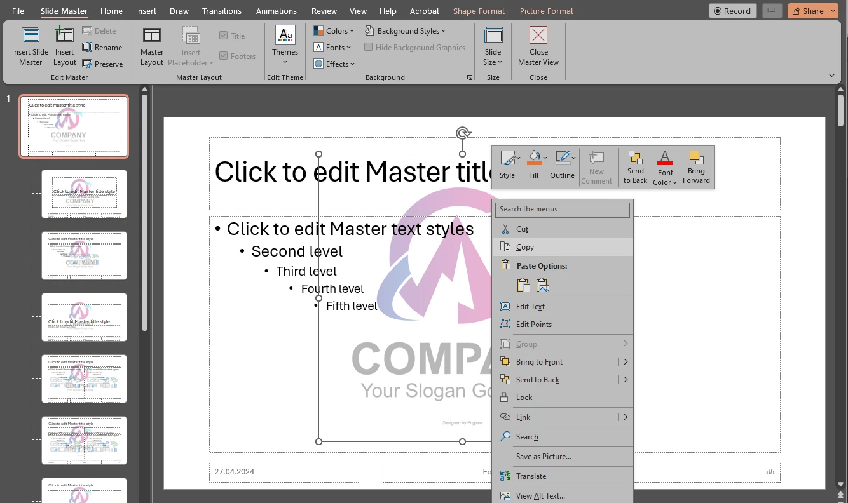Image resolution: width=848 pixels, height=503 pixels.
Task: Click the Close Master View button
Action: 538,44
